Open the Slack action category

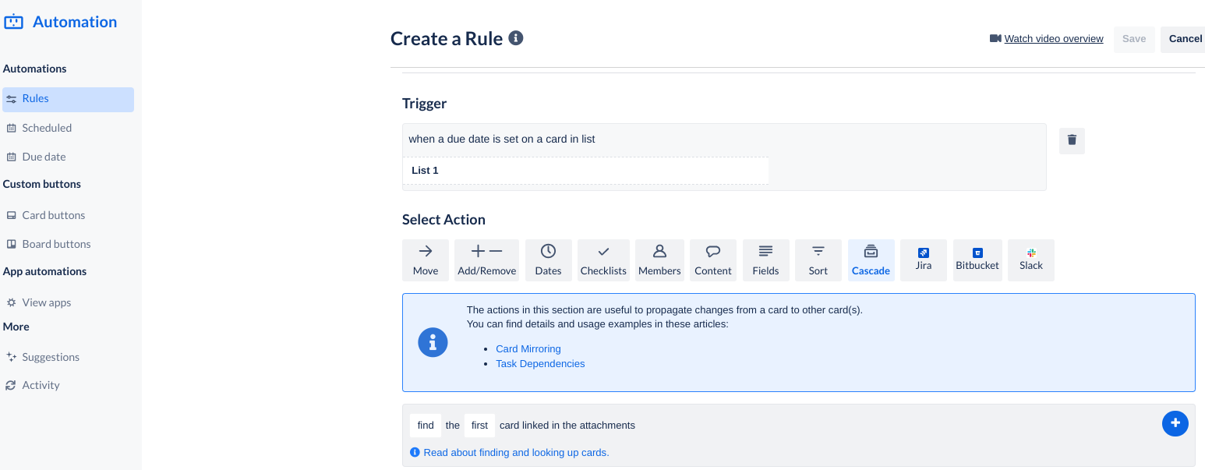pyautogui.click(x=1031, y=260)
